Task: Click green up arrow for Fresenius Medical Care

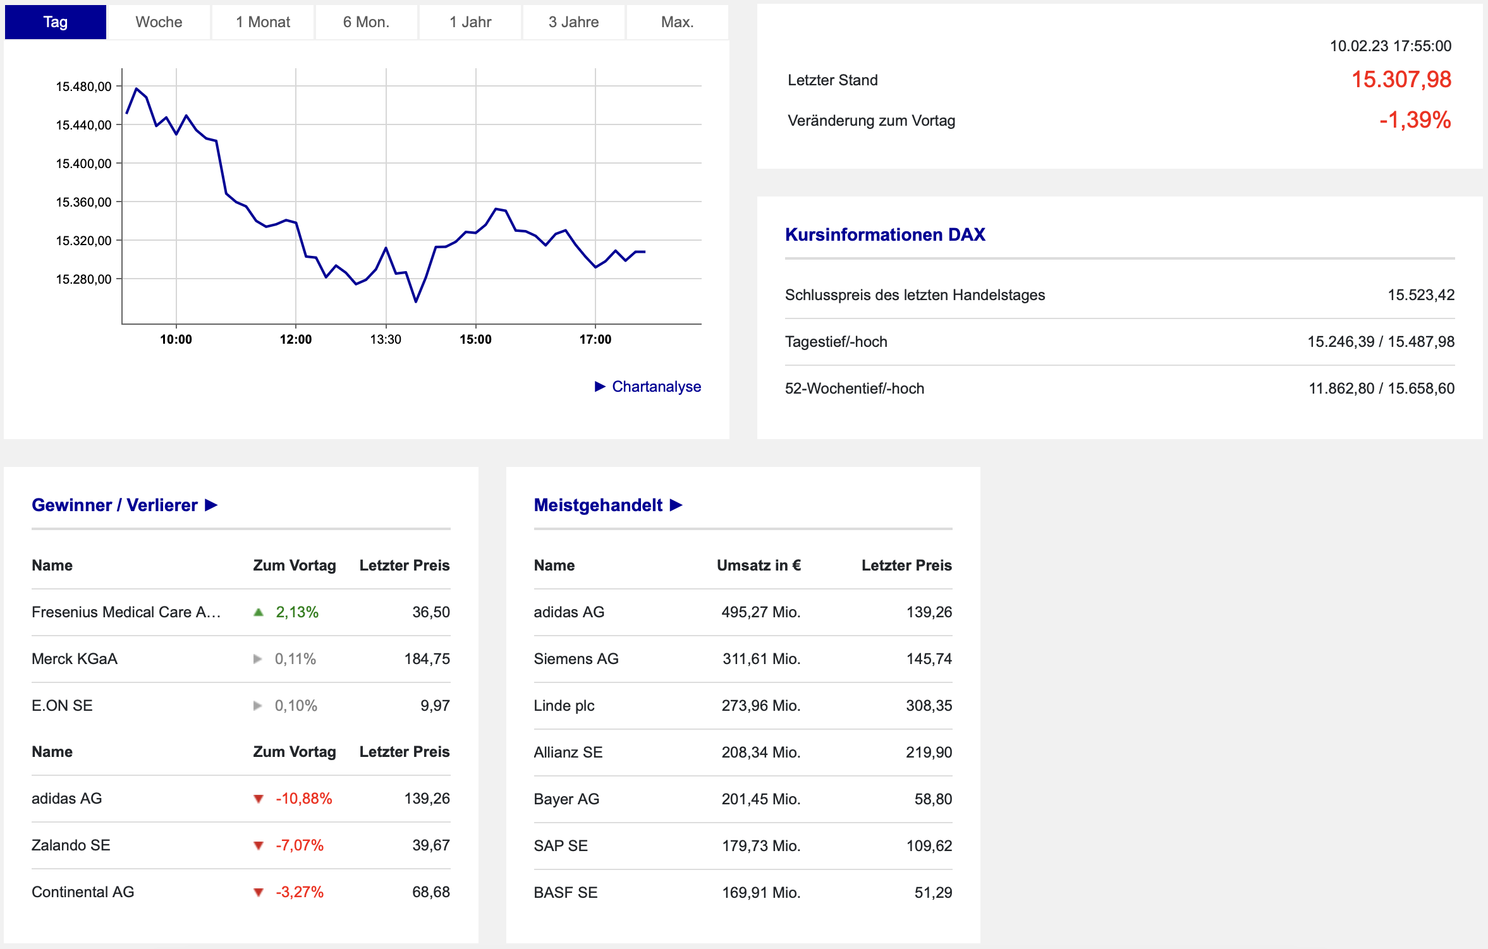Action: tap(258, 612)
